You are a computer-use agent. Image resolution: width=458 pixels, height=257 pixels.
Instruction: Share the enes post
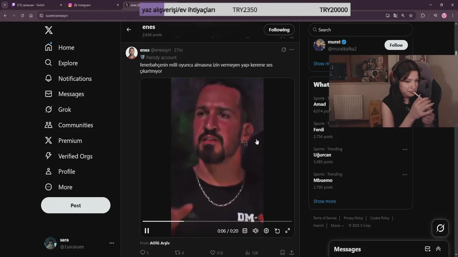point(292,253)
